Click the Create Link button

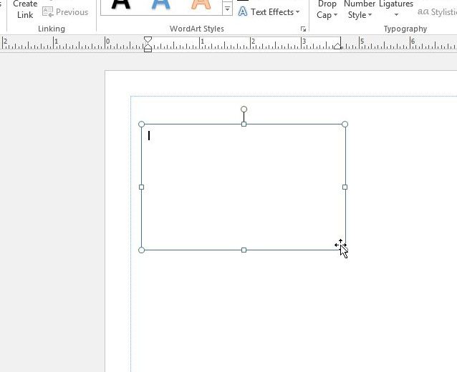coord(25,9)
